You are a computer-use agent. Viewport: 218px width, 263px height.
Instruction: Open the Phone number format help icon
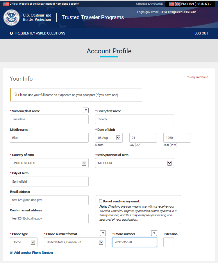(103, 233)
